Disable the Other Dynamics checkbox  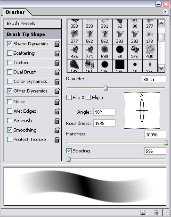(9, 91)
